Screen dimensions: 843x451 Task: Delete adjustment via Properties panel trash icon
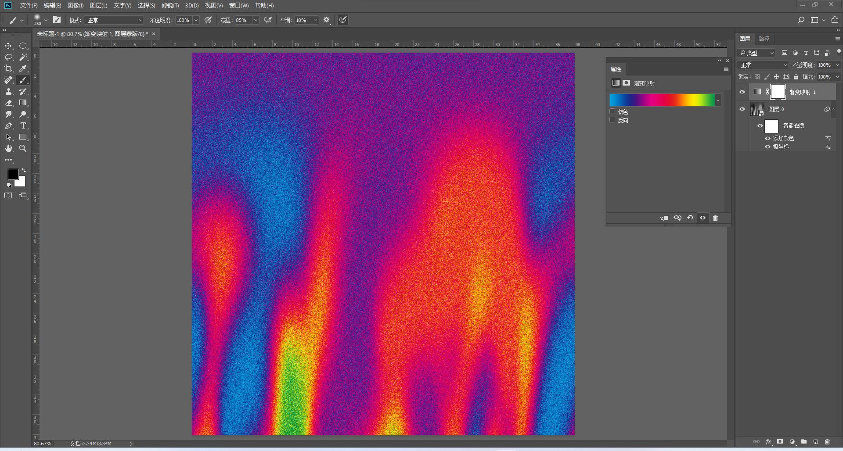(715, 218)
